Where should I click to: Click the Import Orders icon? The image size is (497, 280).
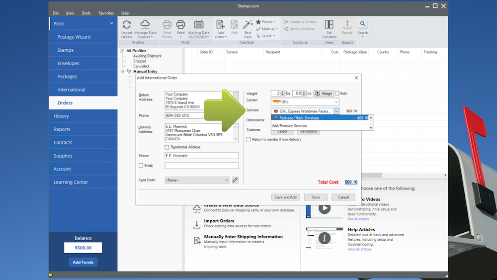pos(126,25)
